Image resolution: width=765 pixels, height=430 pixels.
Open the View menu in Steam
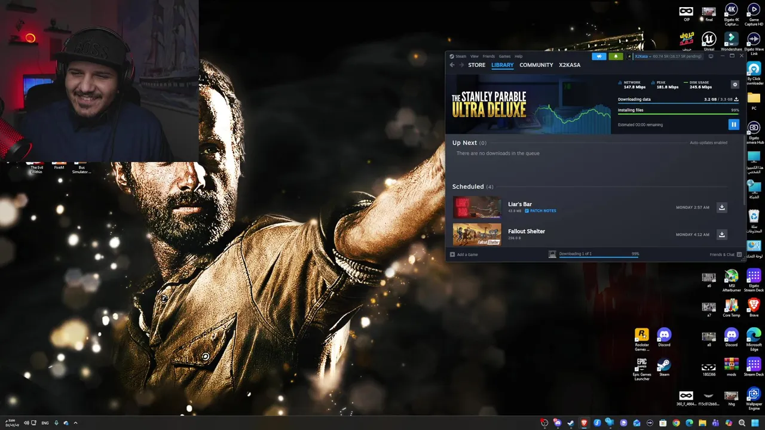coord(474,56)
